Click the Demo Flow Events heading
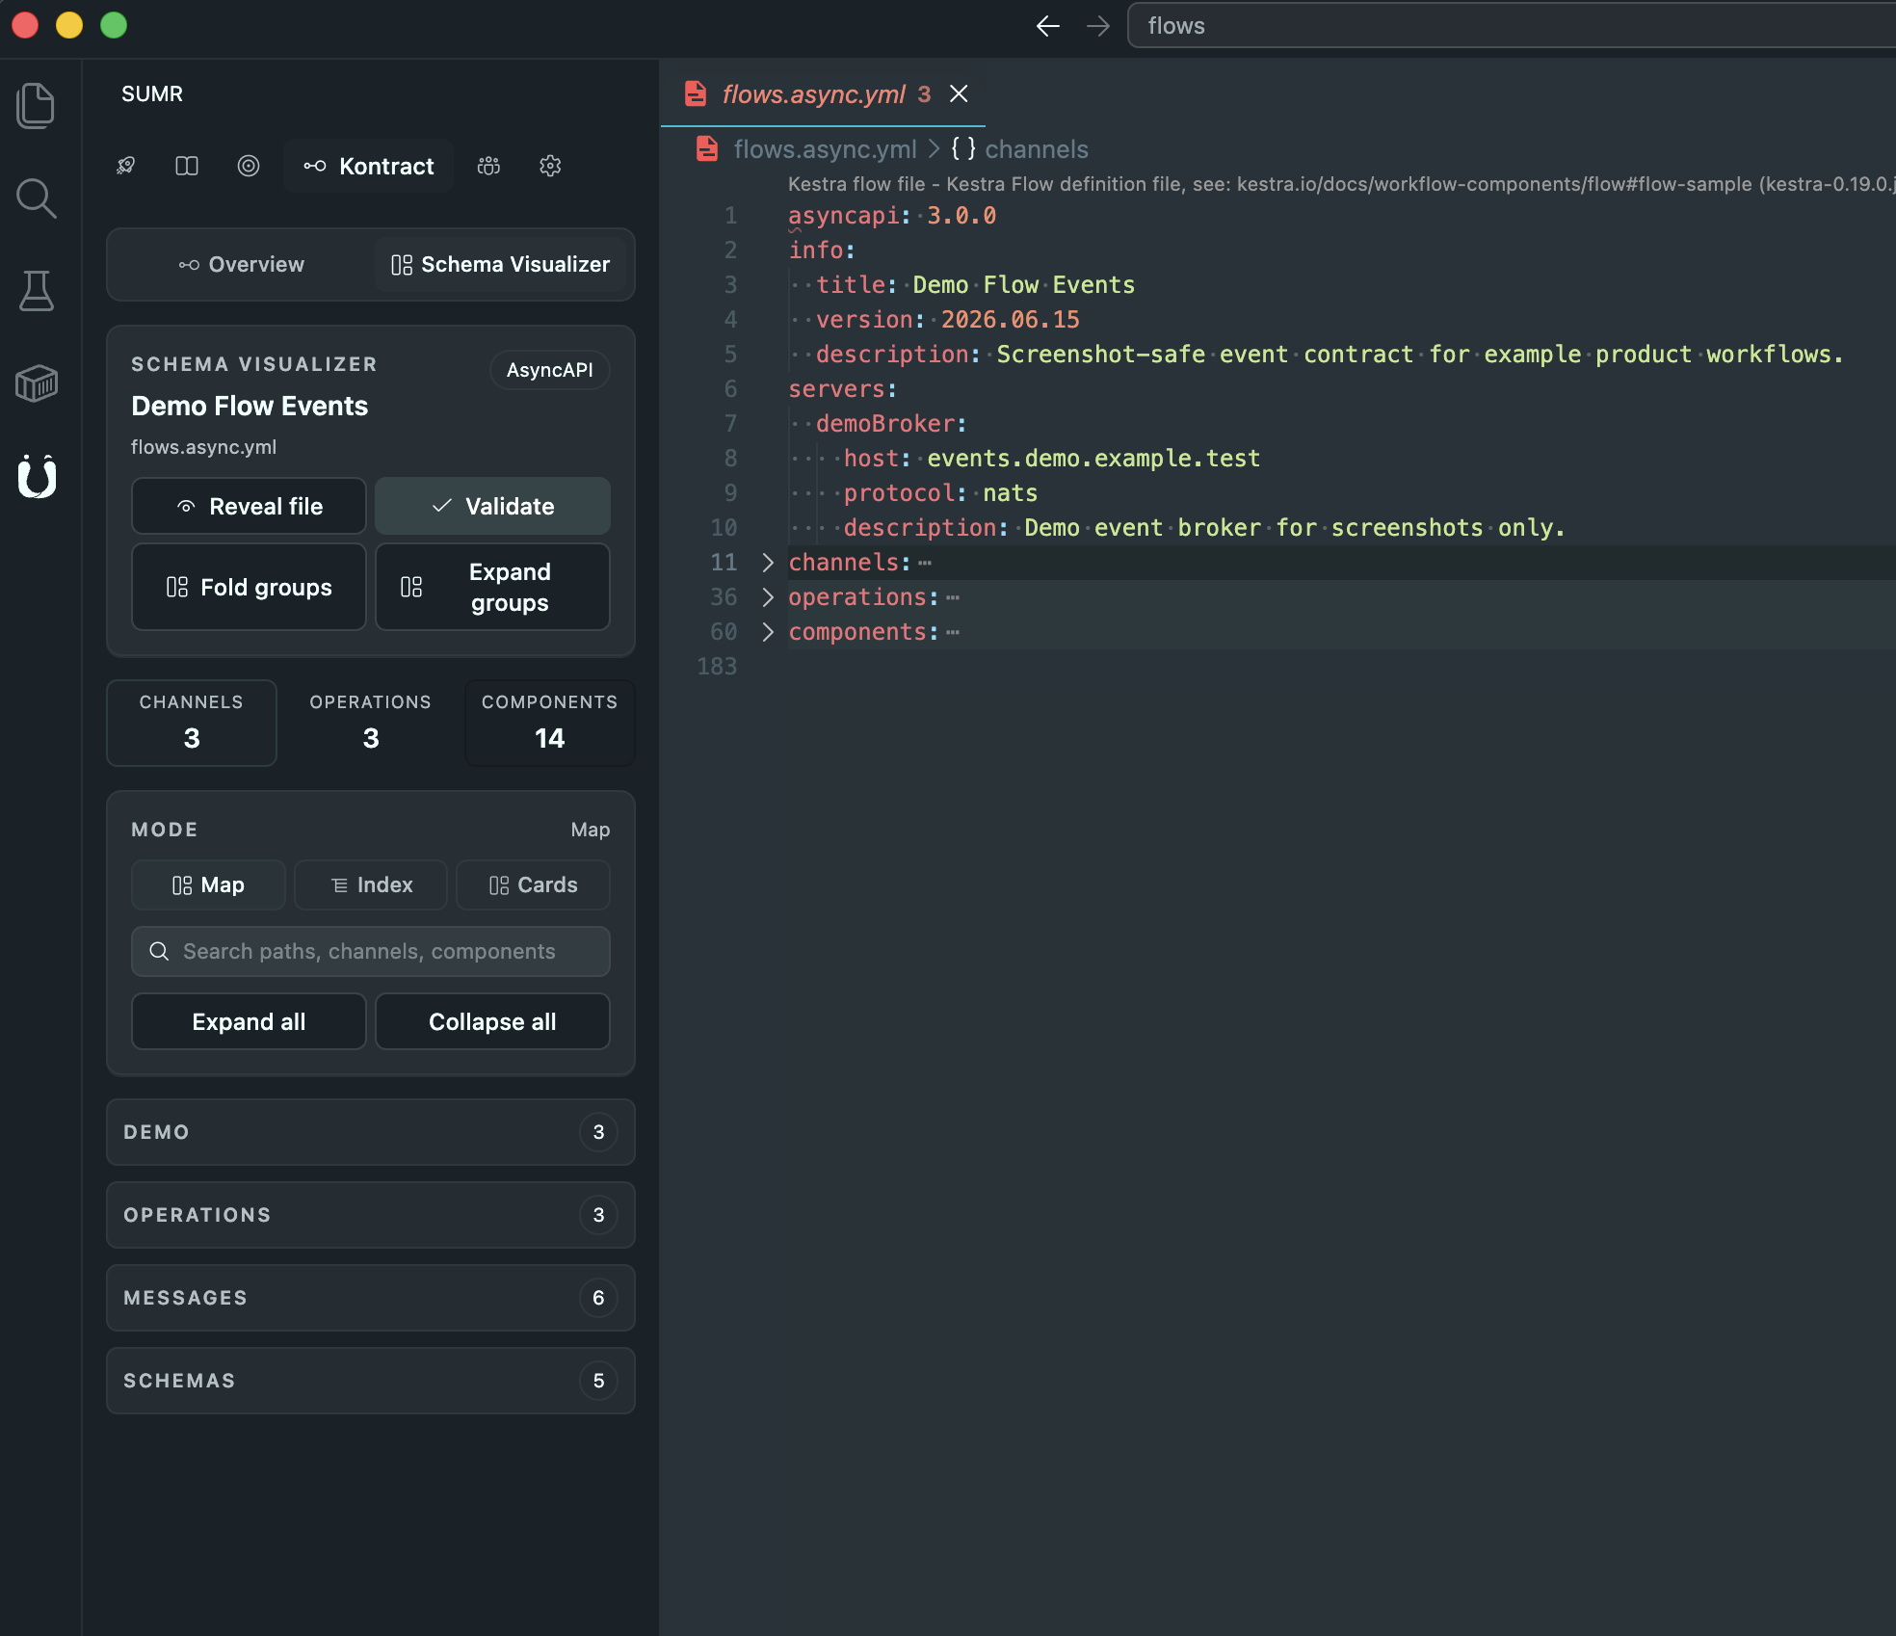 point(250,406)
